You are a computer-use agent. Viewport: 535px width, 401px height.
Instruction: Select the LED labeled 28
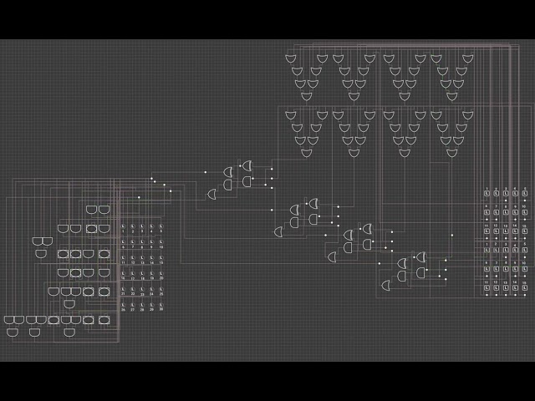[x=142, y=305]
